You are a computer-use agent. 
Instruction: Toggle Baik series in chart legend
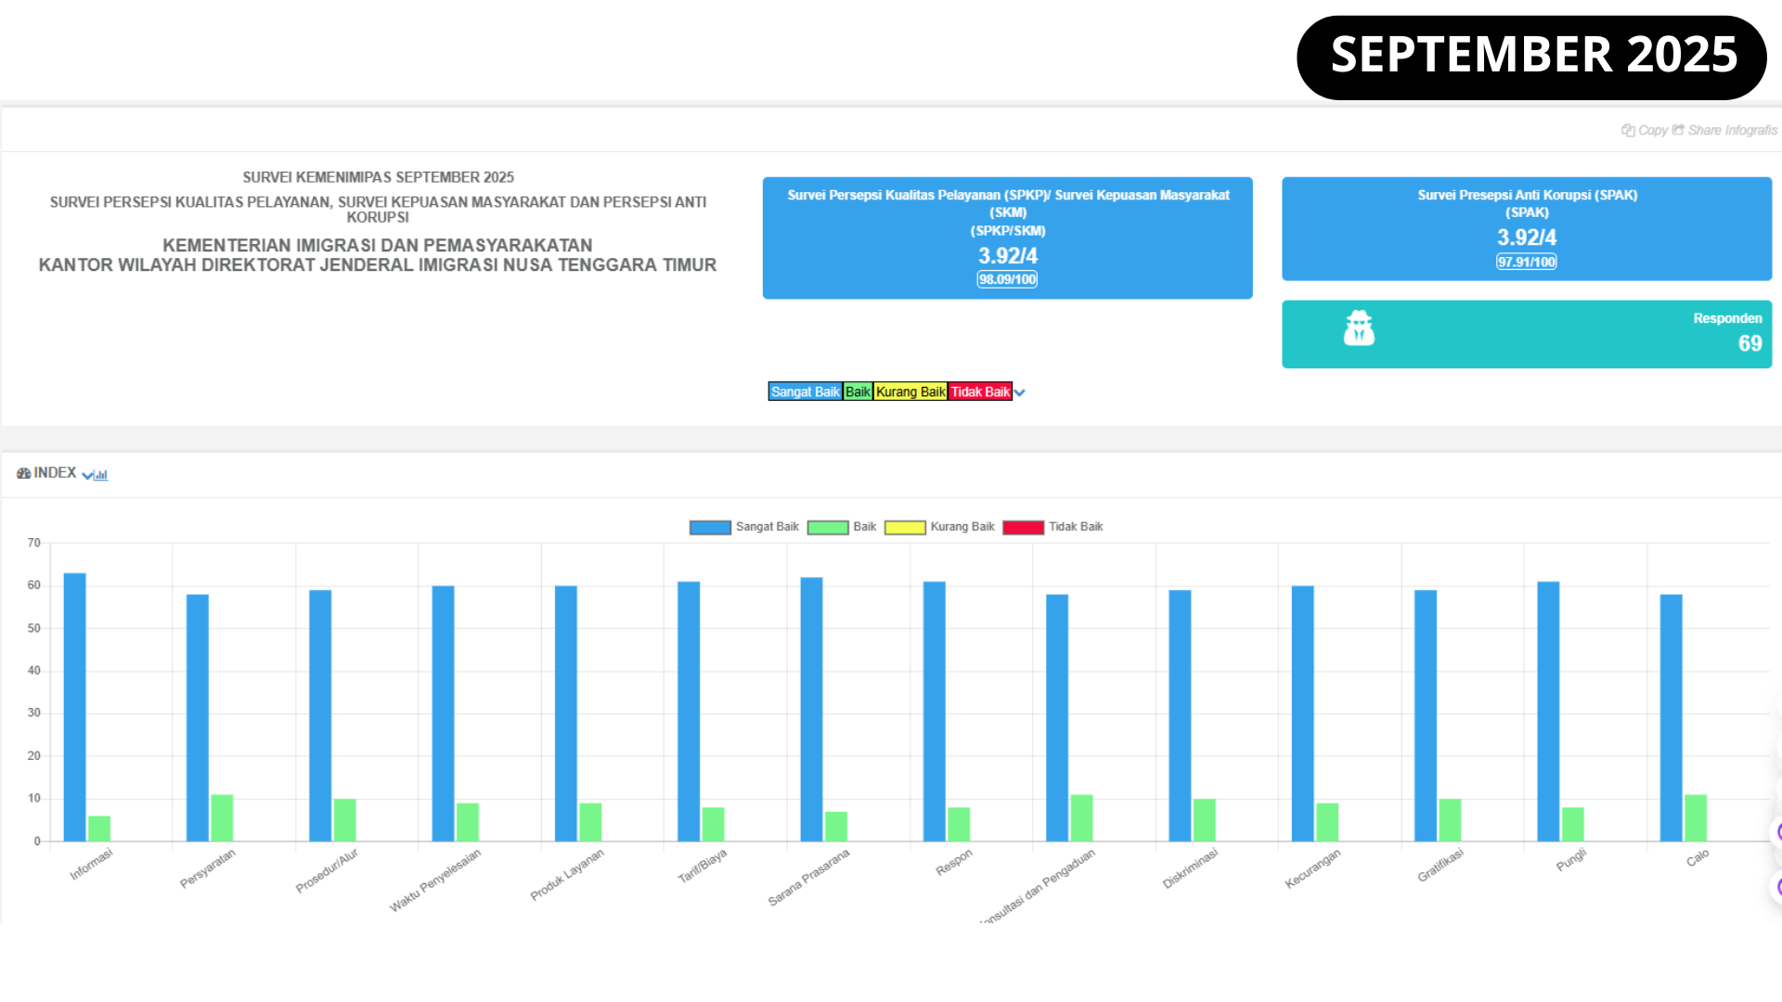pos(828,527)
